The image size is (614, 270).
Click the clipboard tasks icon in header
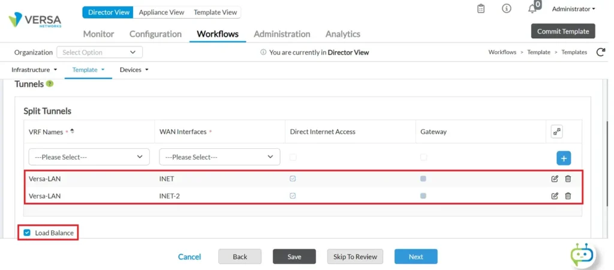point(480,9)
